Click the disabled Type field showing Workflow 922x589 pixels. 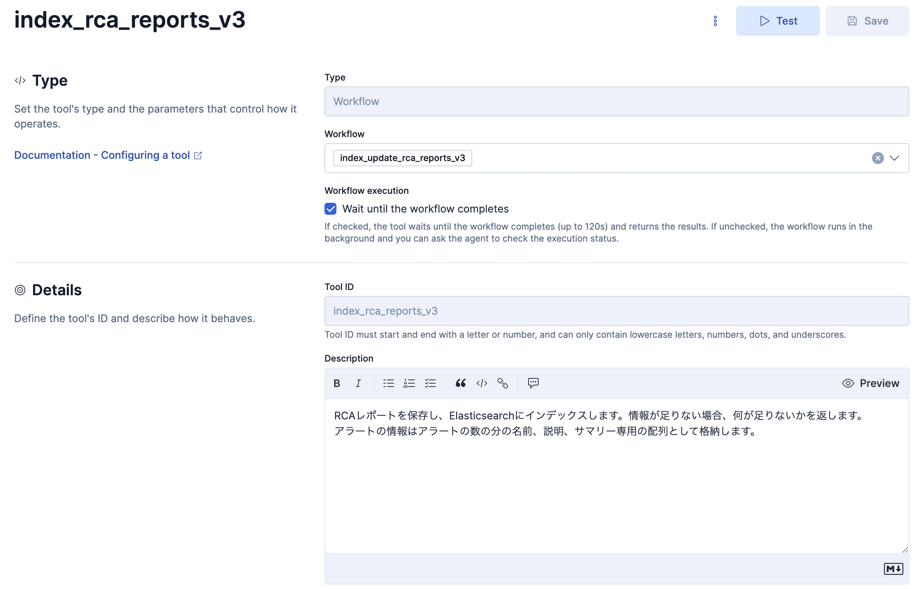coord(617,101)
